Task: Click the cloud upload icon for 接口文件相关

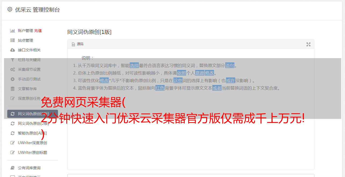Action: point(12,50)
